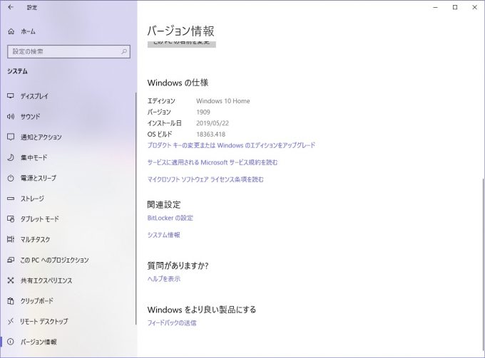This screenshot has width=485, height=358.
Task: Click the Windows の仕様 heading
Action: pyautogui.click(x=178, y=83)
